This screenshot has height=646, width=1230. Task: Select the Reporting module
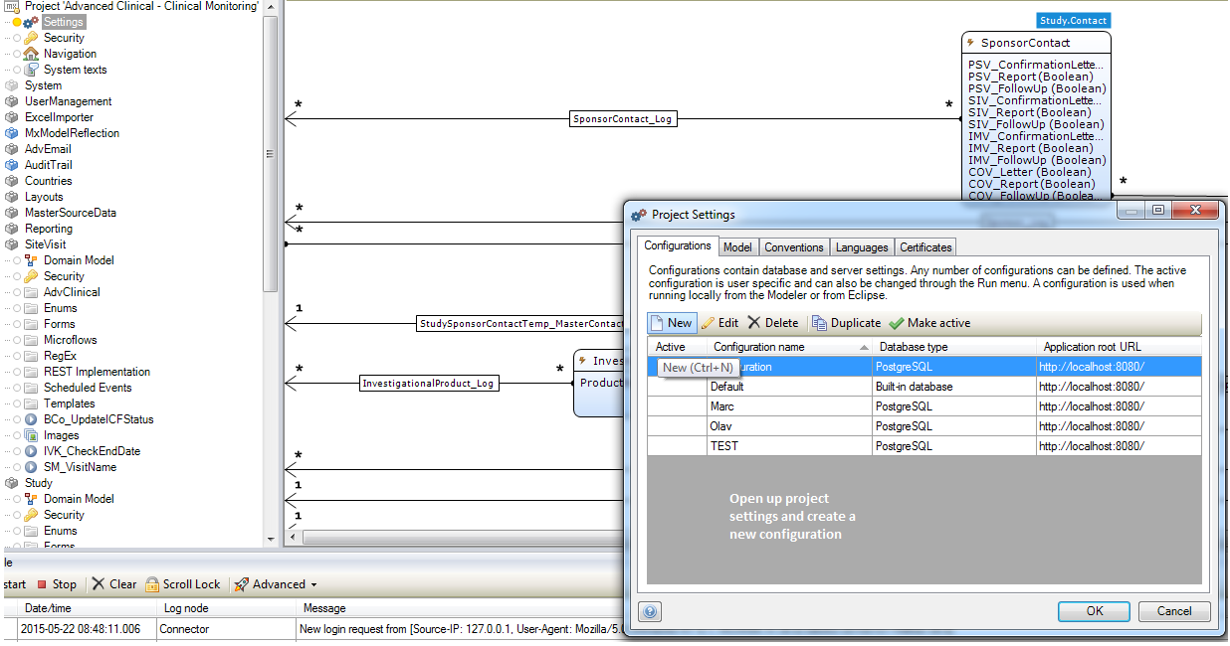pyautogui.click(x=48, y=229)
